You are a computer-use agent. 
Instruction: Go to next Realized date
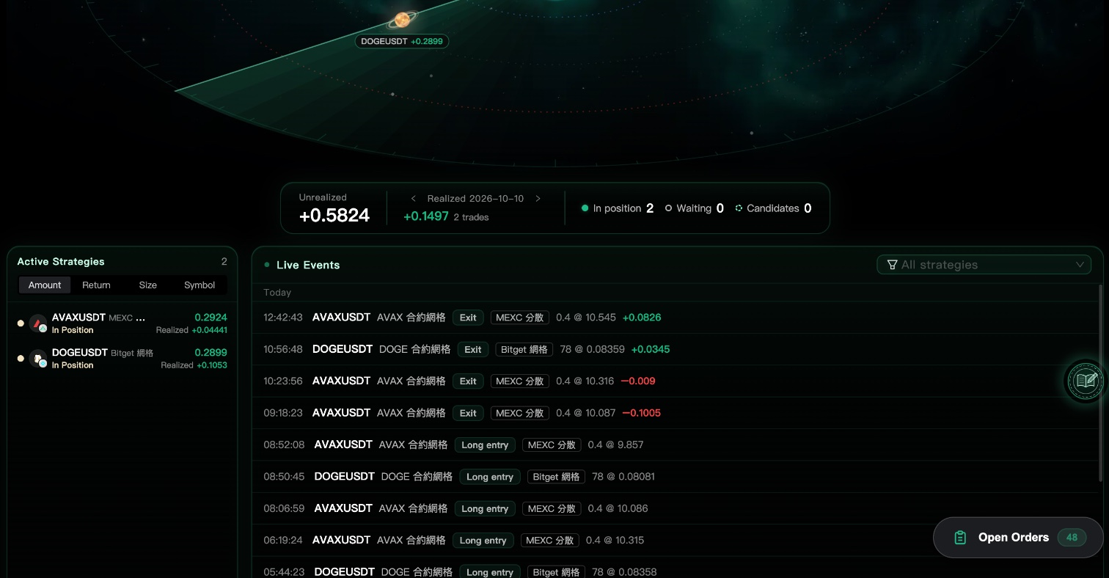[538, 199]
